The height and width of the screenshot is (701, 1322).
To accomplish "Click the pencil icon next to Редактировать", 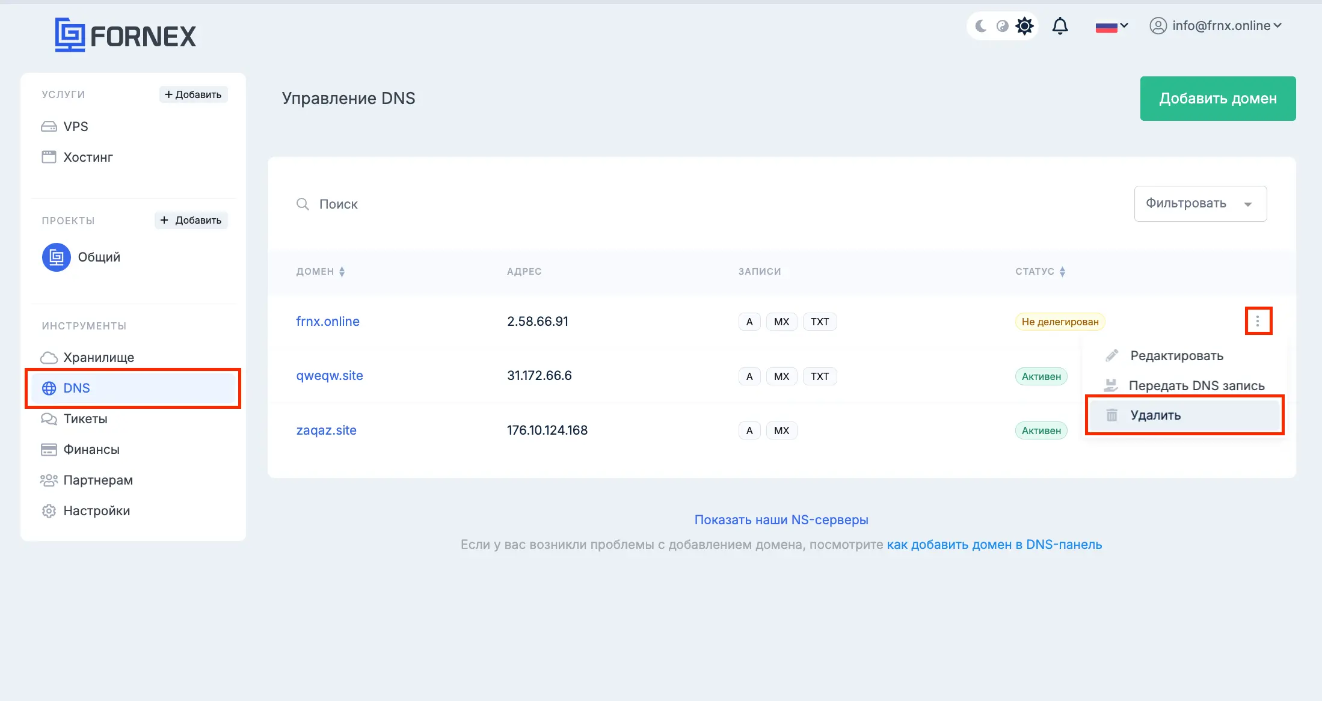I will [x=1111, y=356].
